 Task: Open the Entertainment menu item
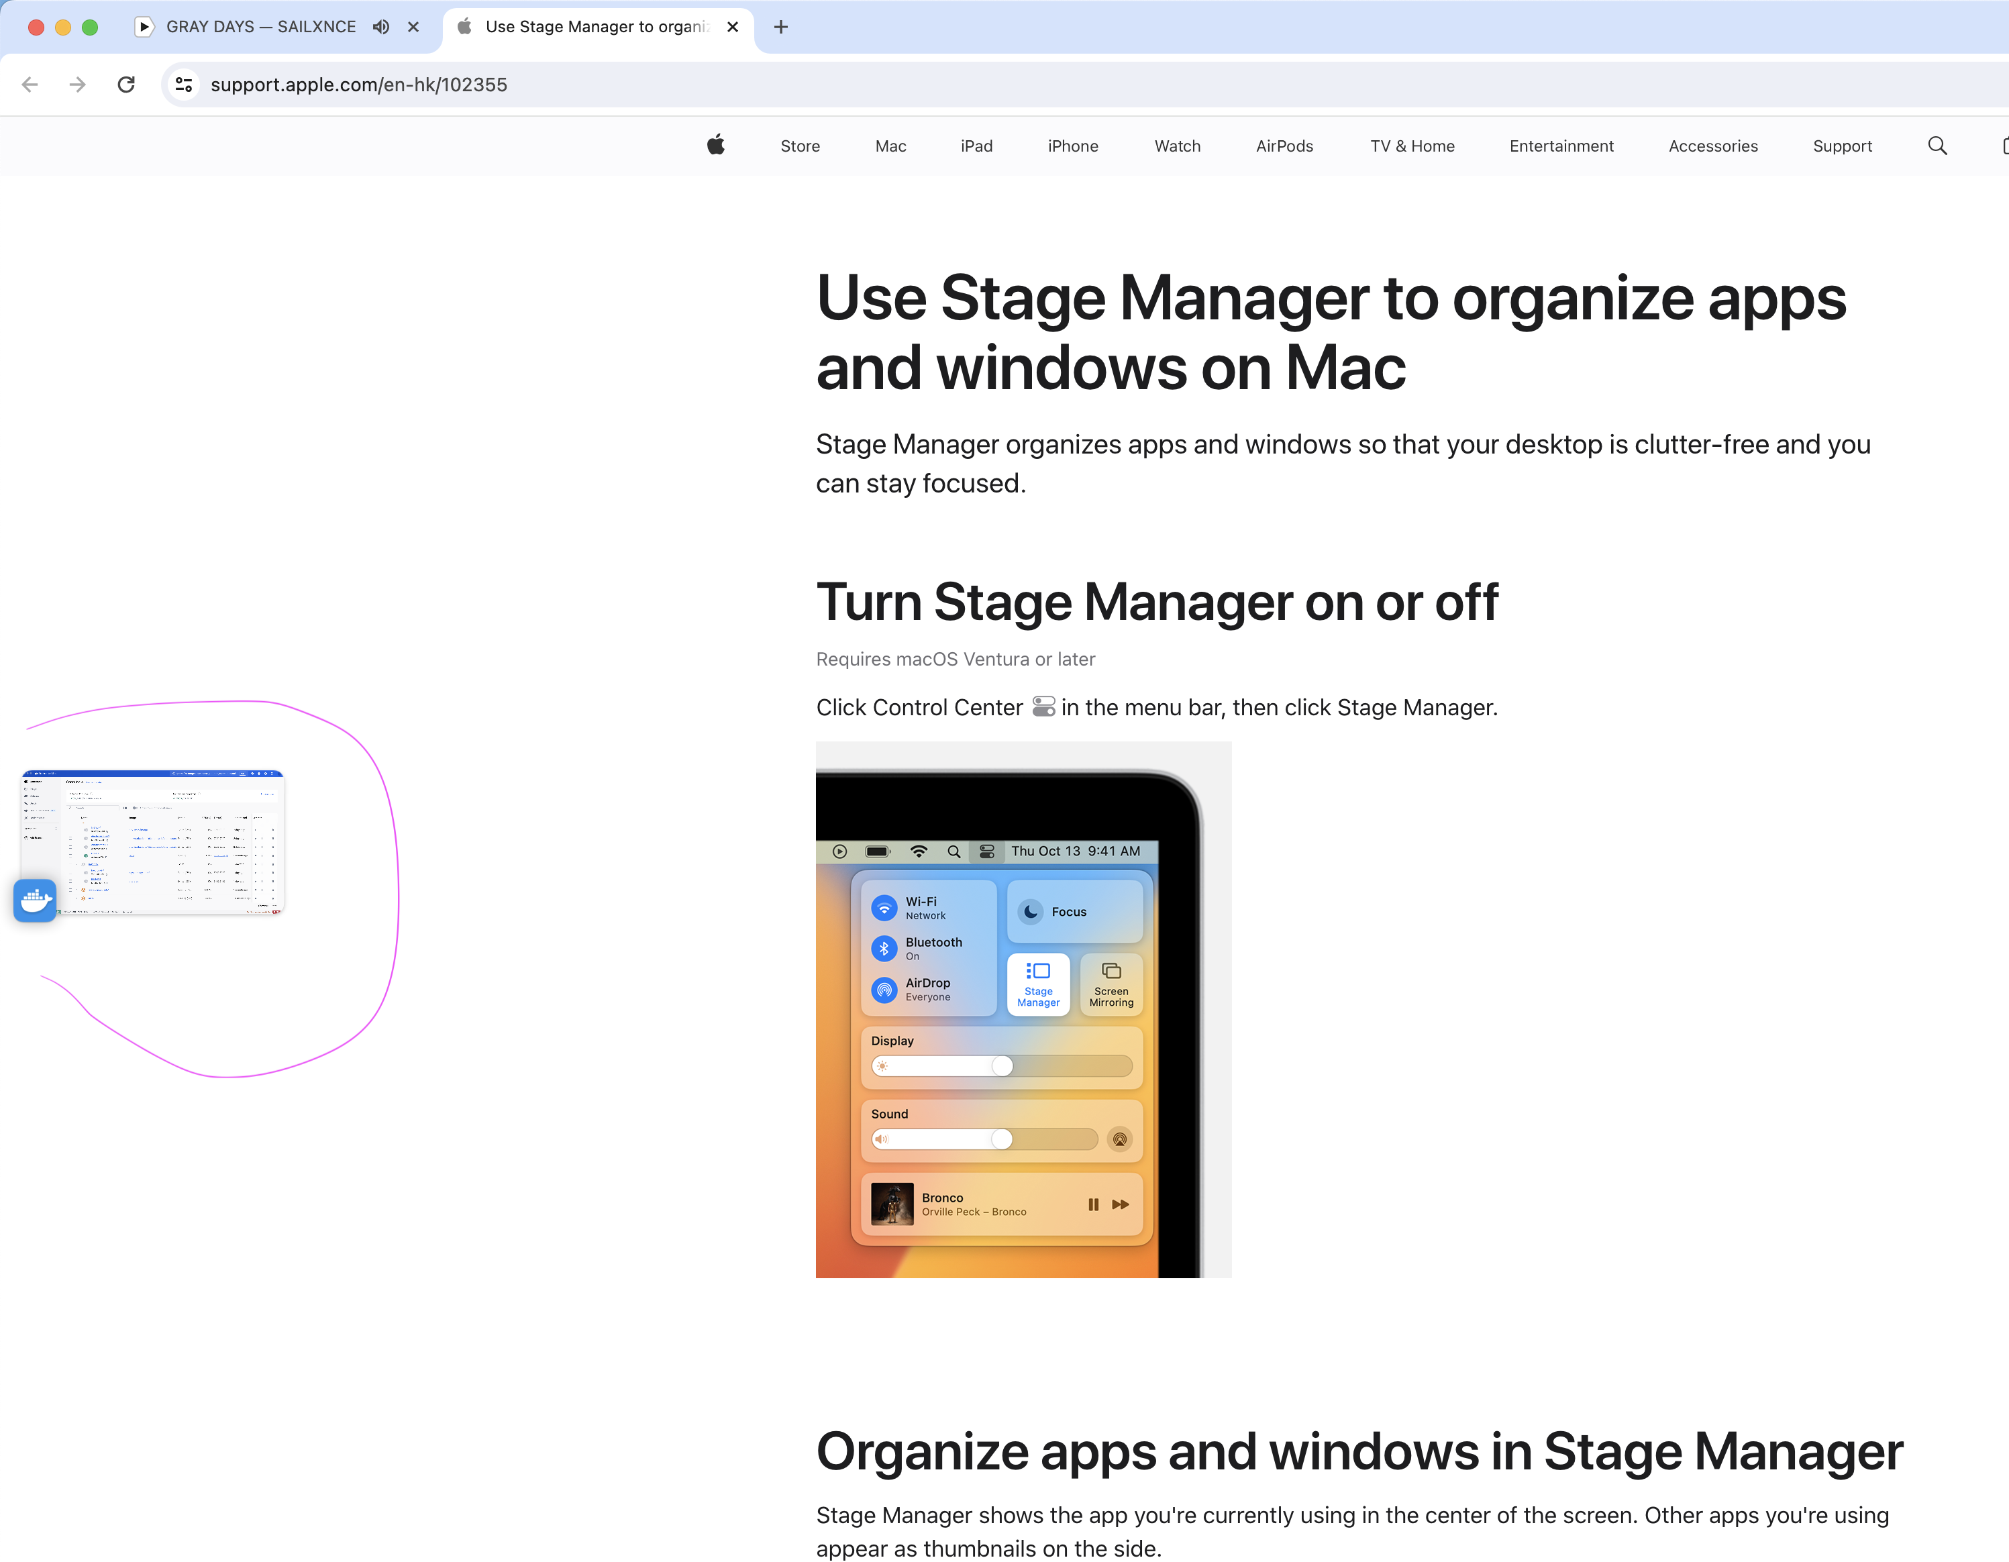[x=1561, y=146]
